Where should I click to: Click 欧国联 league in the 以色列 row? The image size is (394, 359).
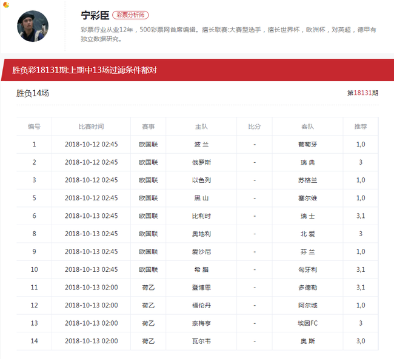point(149,180)
